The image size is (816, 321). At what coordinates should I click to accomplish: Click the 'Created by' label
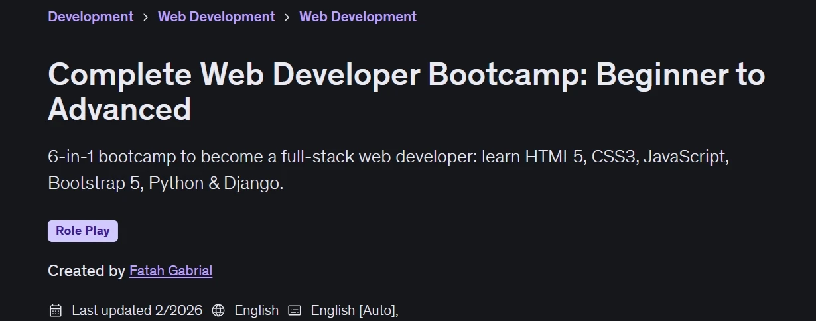[x=86, y=271]
